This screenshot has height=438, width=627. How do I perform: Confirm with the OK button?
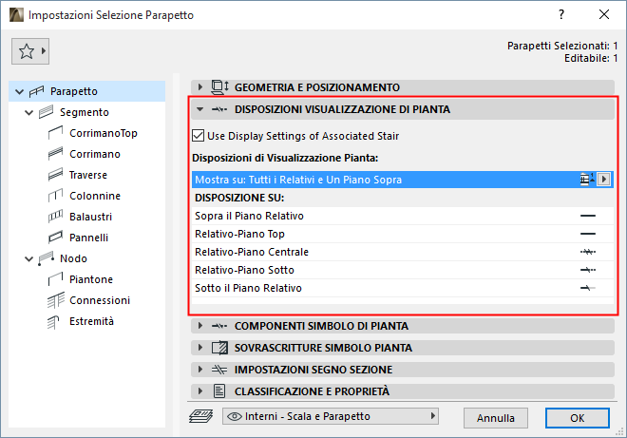pyautogui.click(x=577, y=417)
